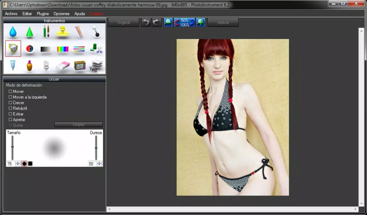Screen dimensions: 367x215
Task: Select the disabled Quitar option
Action: coord(10,125)
